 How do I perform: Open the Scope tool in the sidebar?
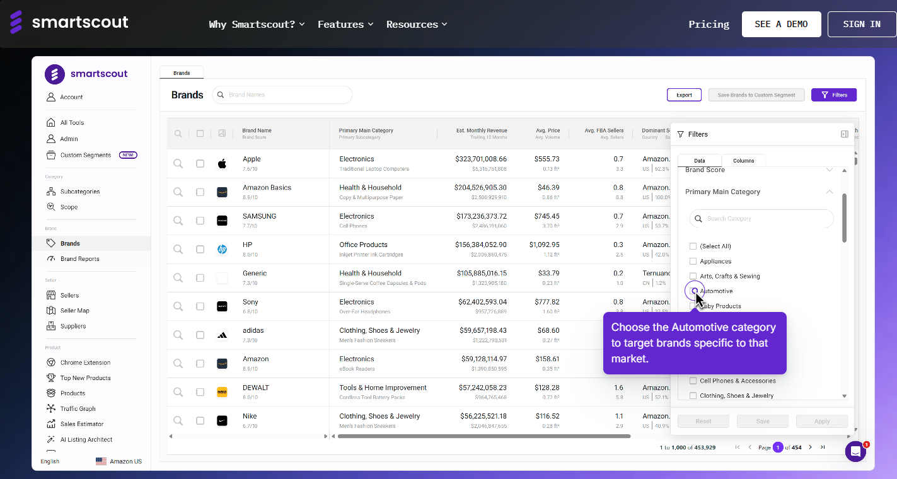click(69, 207)
